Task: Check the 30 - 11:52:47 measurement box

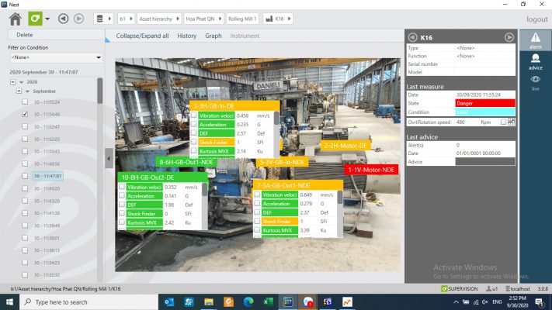Action: (x=25, y=126)
